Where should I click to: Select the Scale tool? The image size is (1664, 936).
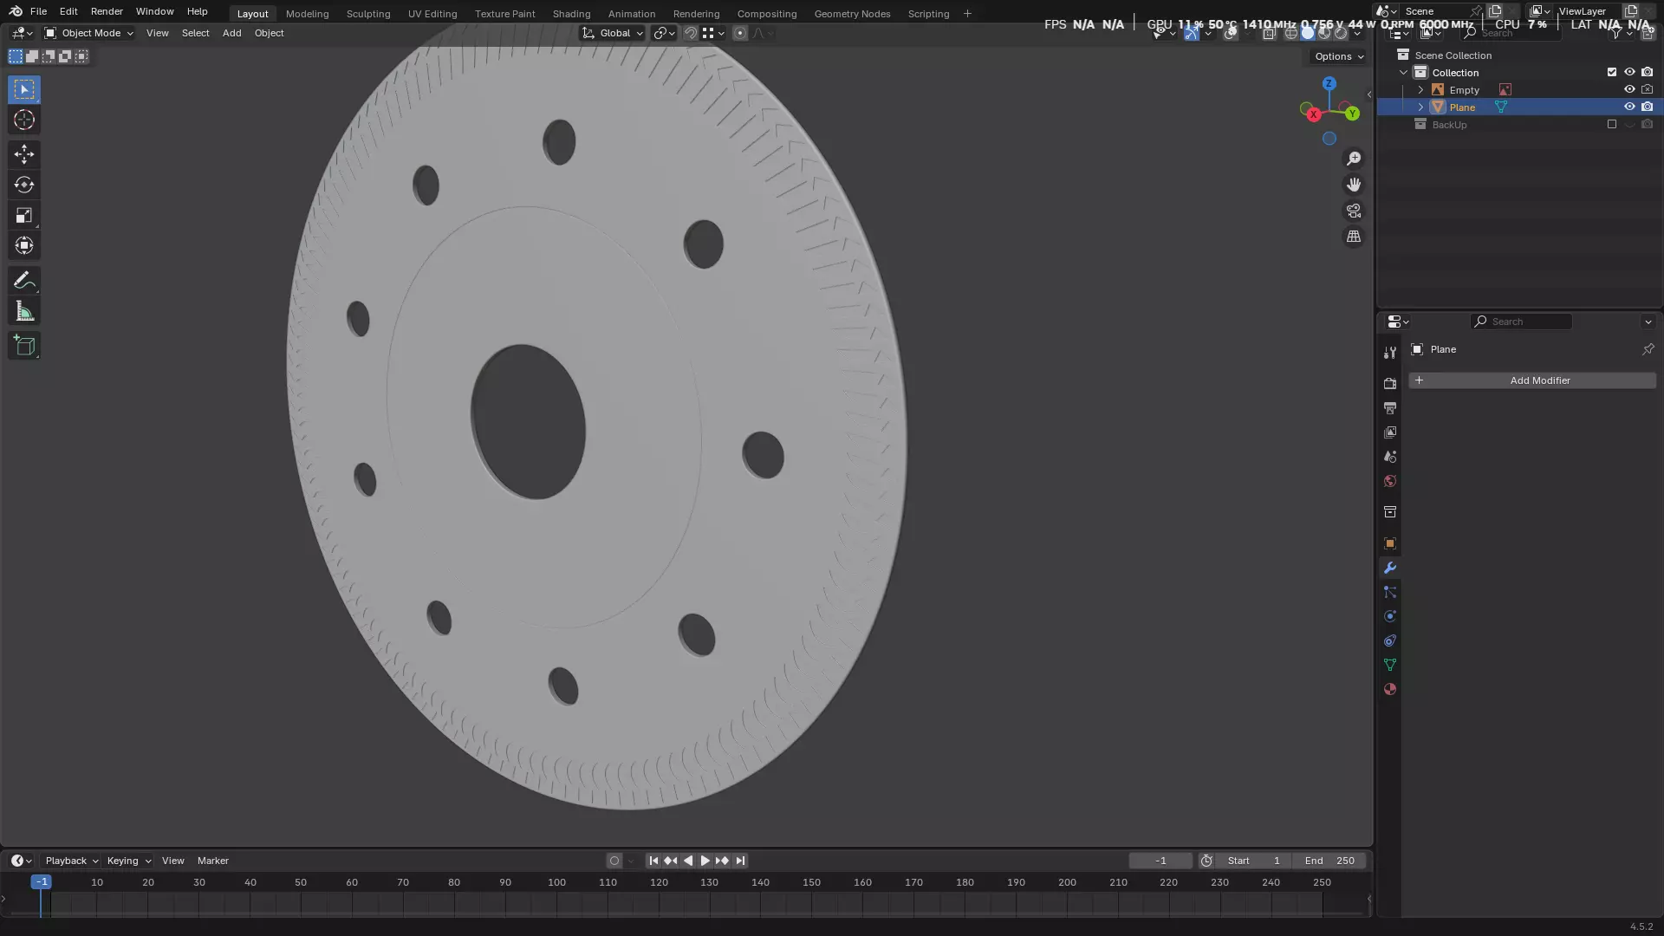coord(24,215)
